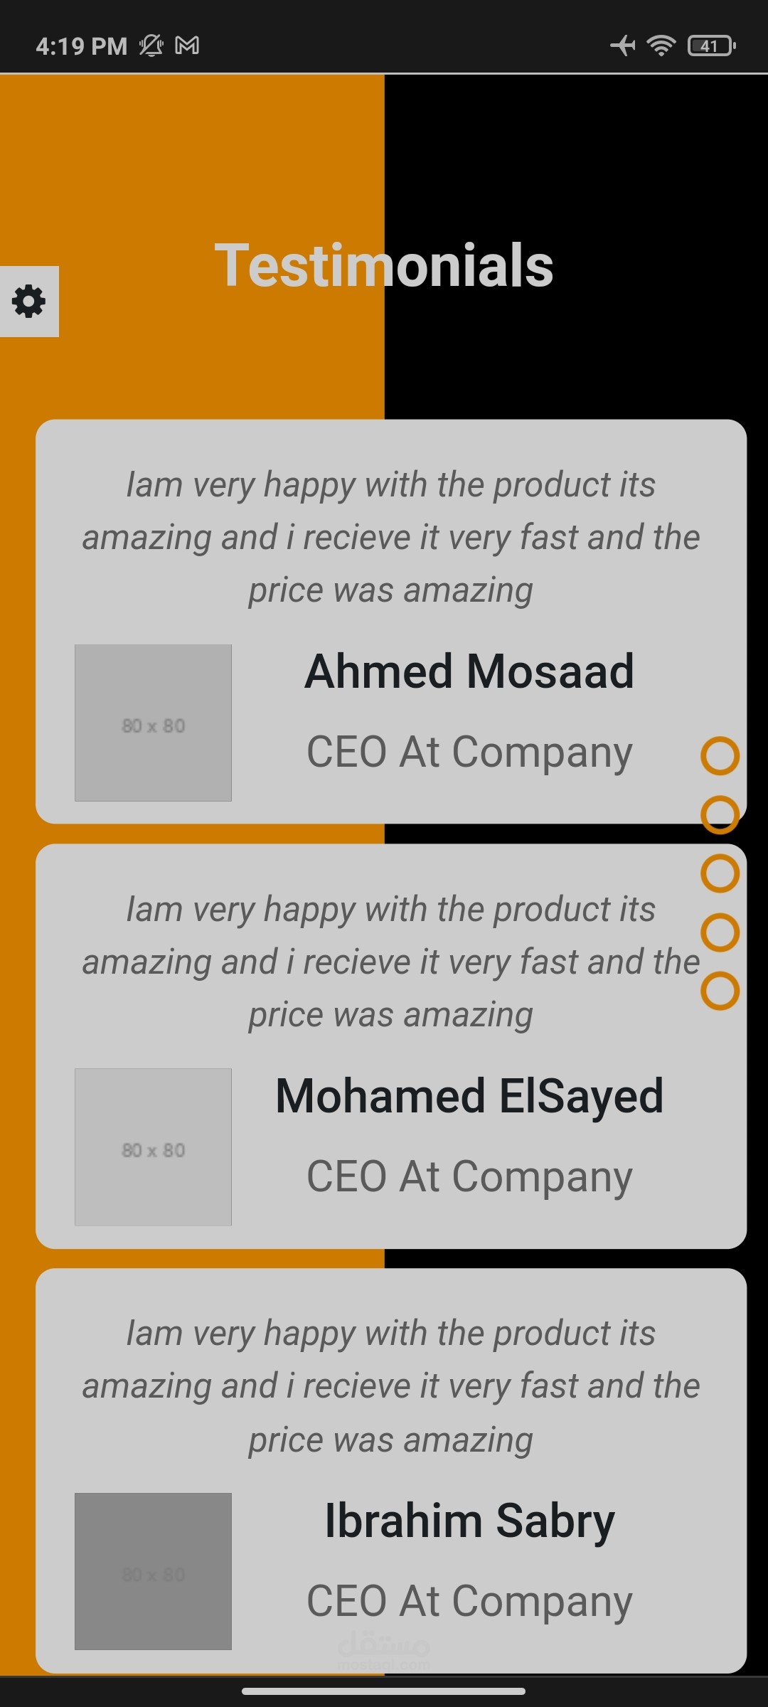Select the fourth orange navigation bullet
Viewport: 768px width, 1707px height.
(x=720, y=932)
